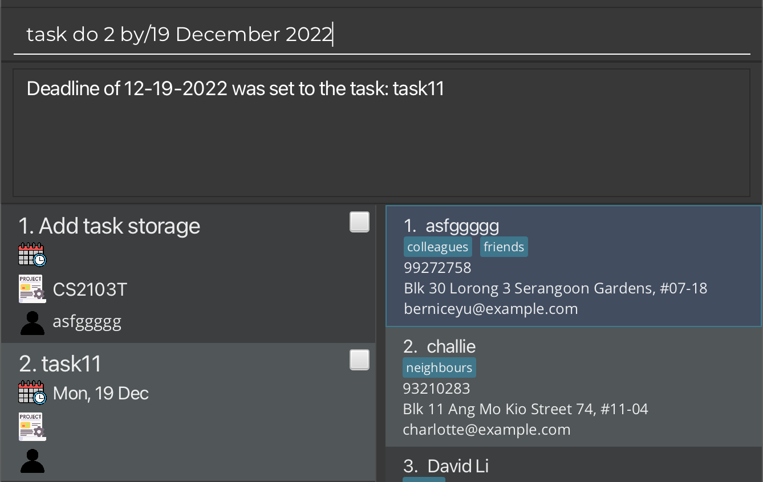Mark task11 as done with its checkbox
The height and width of the screenshot is (482, 763).
pos(359,360)
